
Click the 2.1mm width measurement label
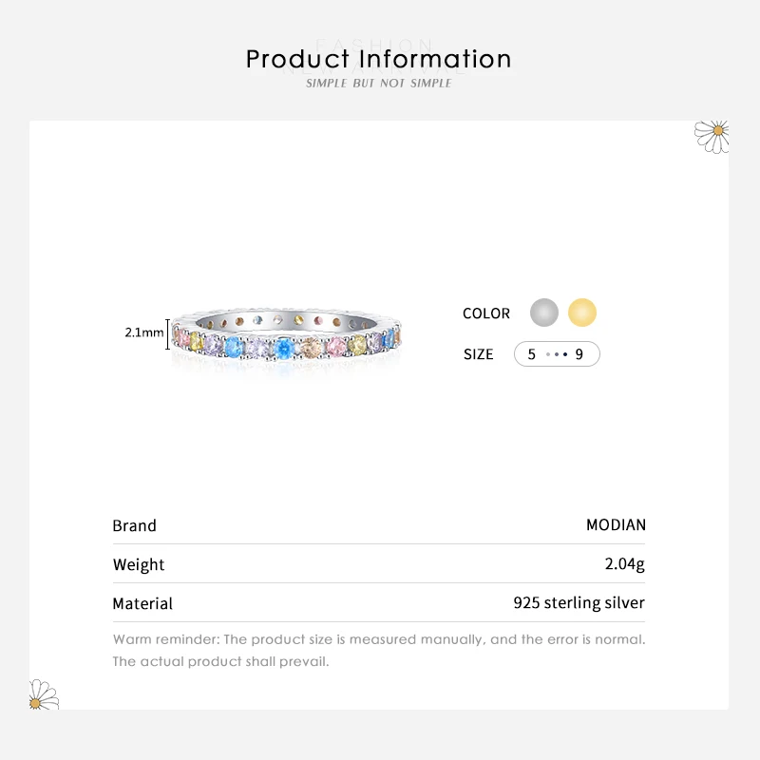click(144, 333)
